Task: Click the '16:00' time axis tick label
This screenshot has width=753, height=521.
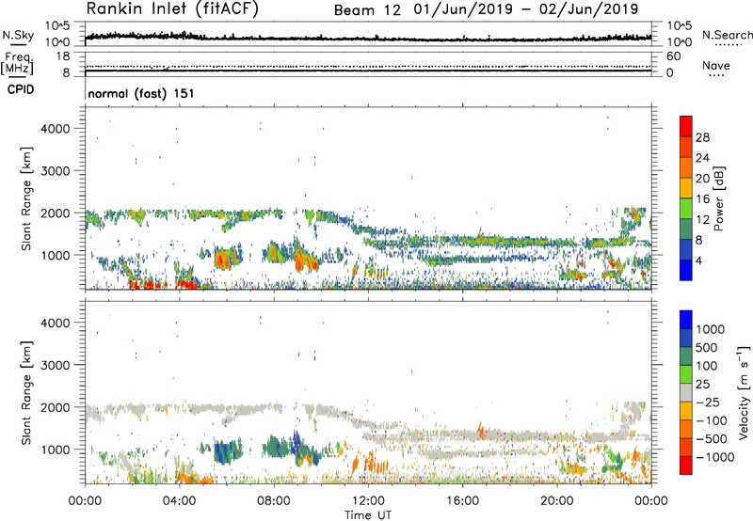Action: [x=462, y=501]
